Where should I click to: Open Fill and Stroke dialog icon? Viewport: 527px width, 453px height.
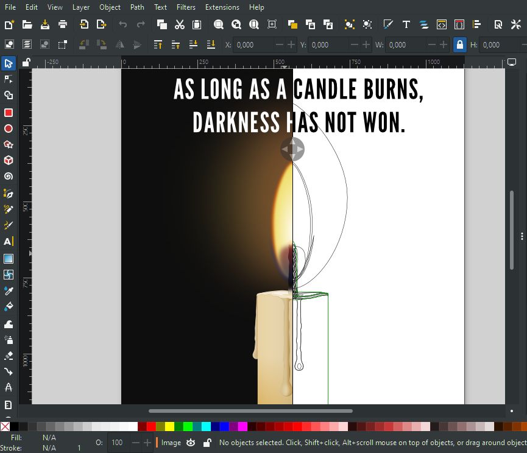(x=388, y=24)
